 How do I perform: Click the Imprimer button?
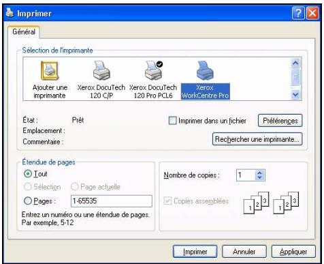click(195, 252)
